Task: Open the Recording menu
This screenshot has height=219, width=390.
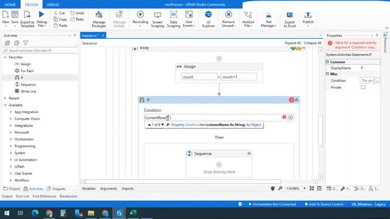Action: 140,19
